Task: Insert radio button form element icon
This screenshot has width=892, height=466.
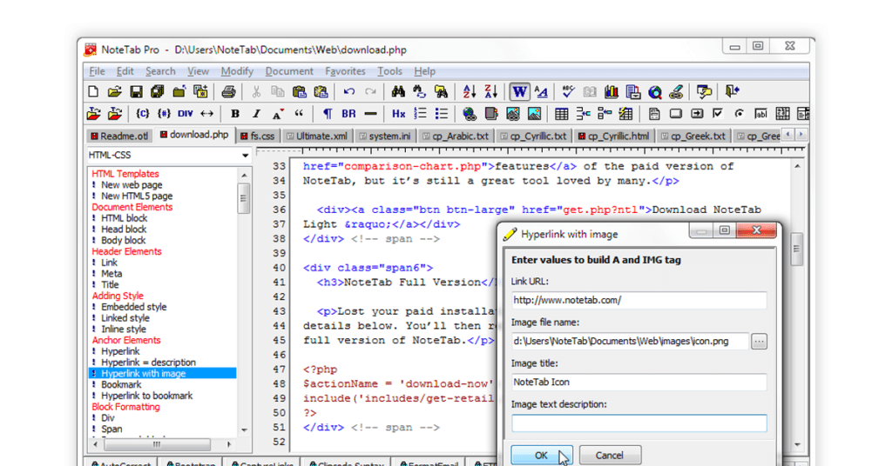Action: click(739, 114)
